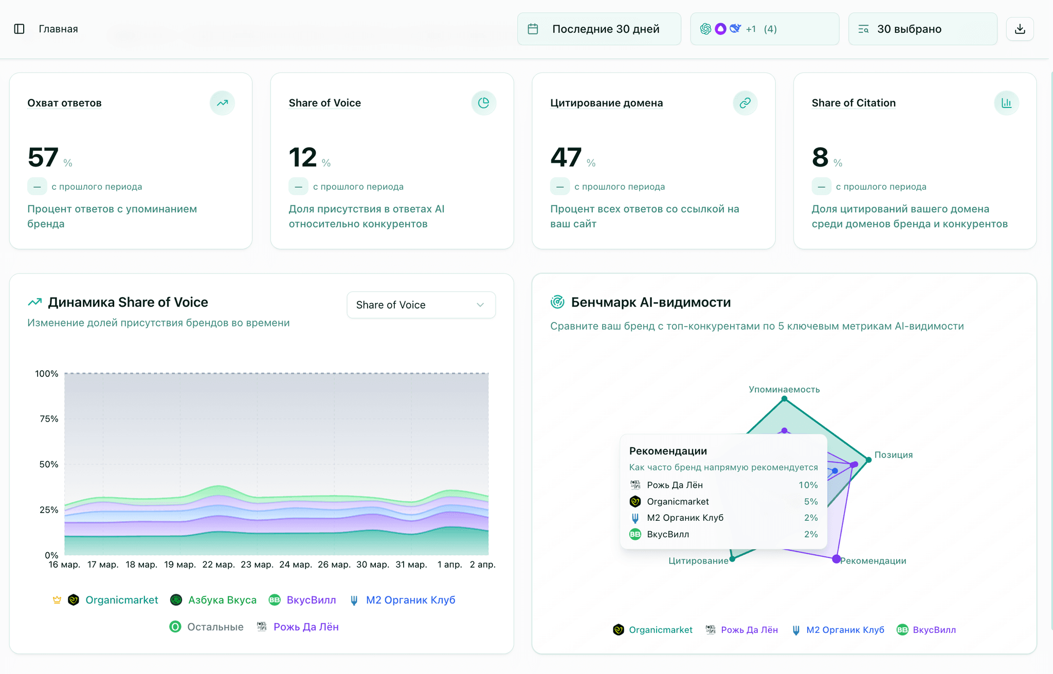Viewport: 1053px width, 674px height.
Task: Click the calendar icon in date filter
Action: tap(533, 29)
